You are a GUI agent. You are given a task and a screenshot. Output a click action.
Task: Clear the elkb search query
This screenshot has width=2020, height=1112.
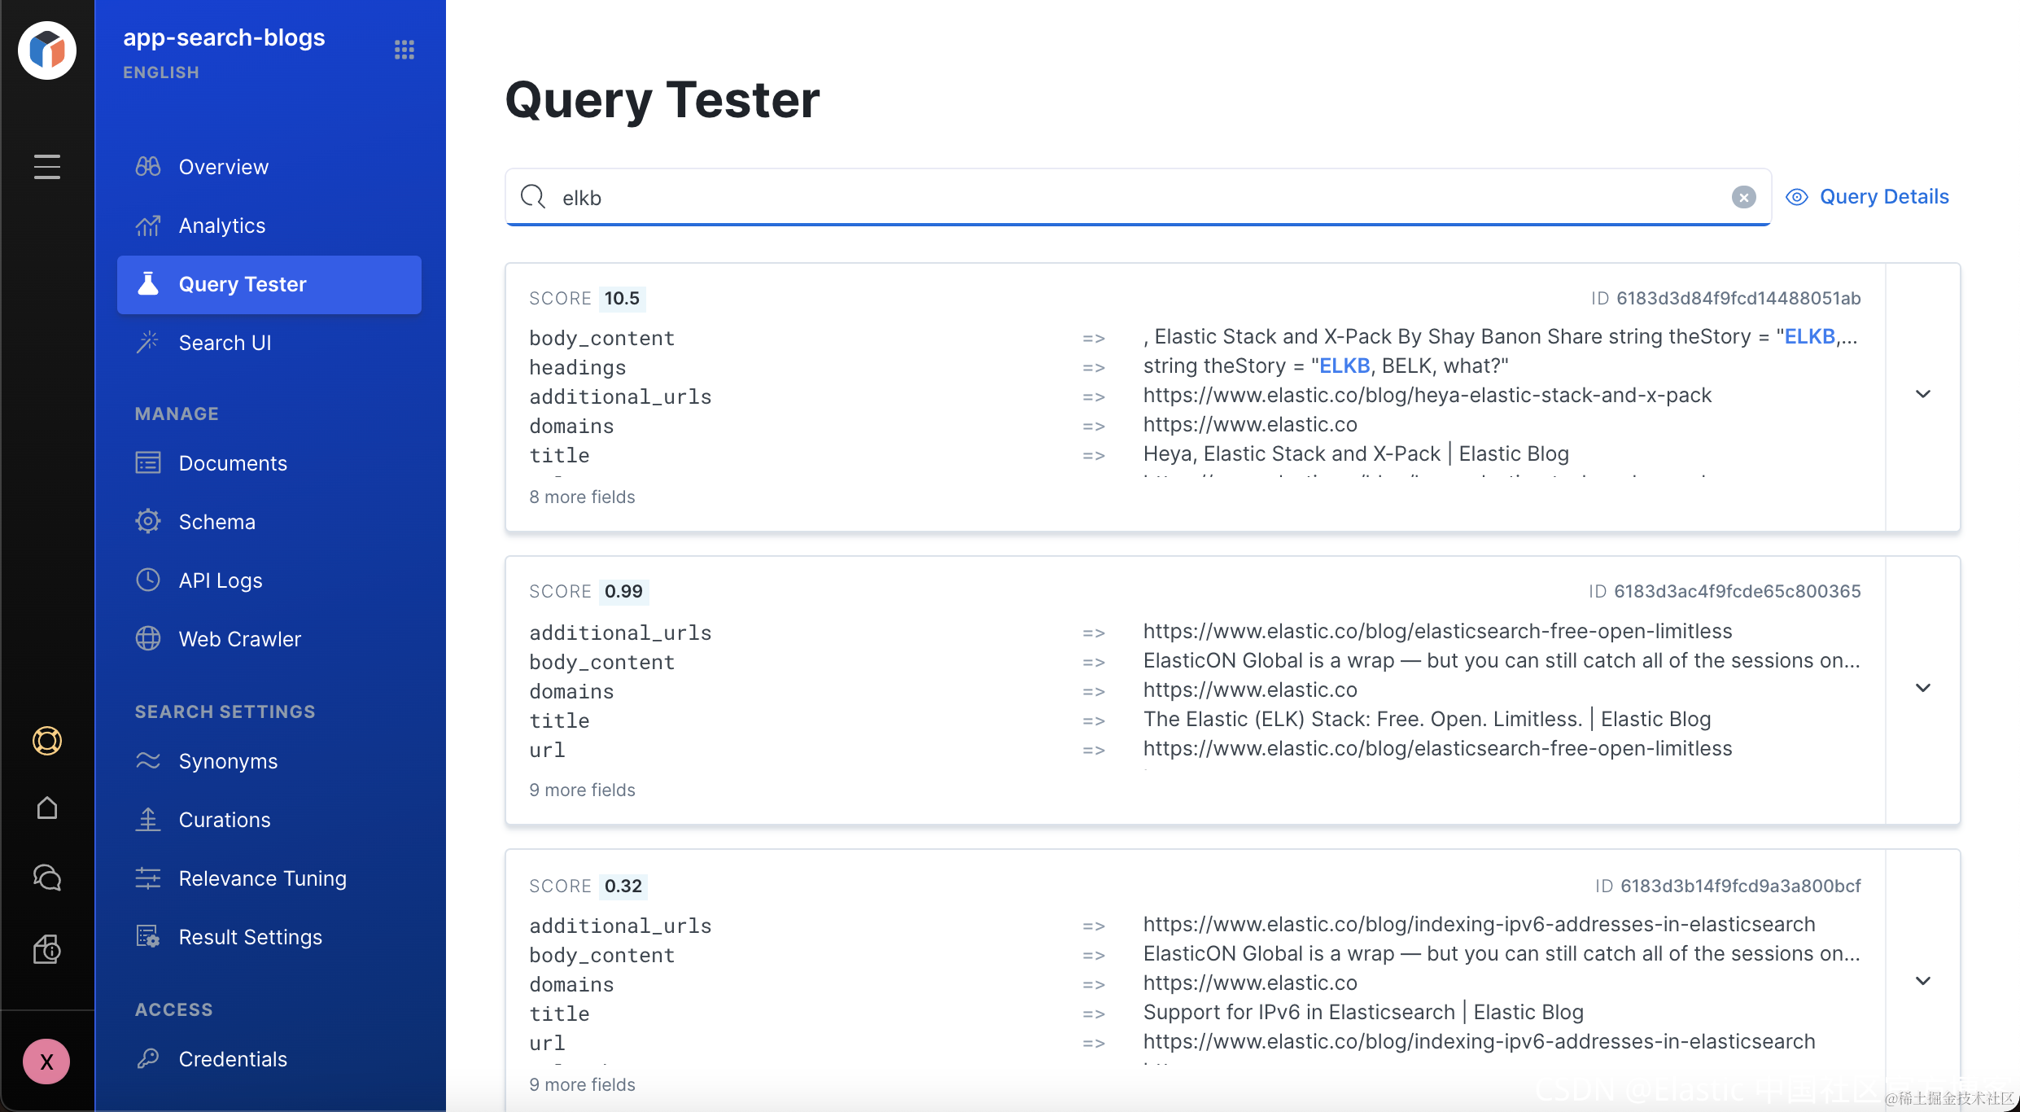[x=1743, y=197]
